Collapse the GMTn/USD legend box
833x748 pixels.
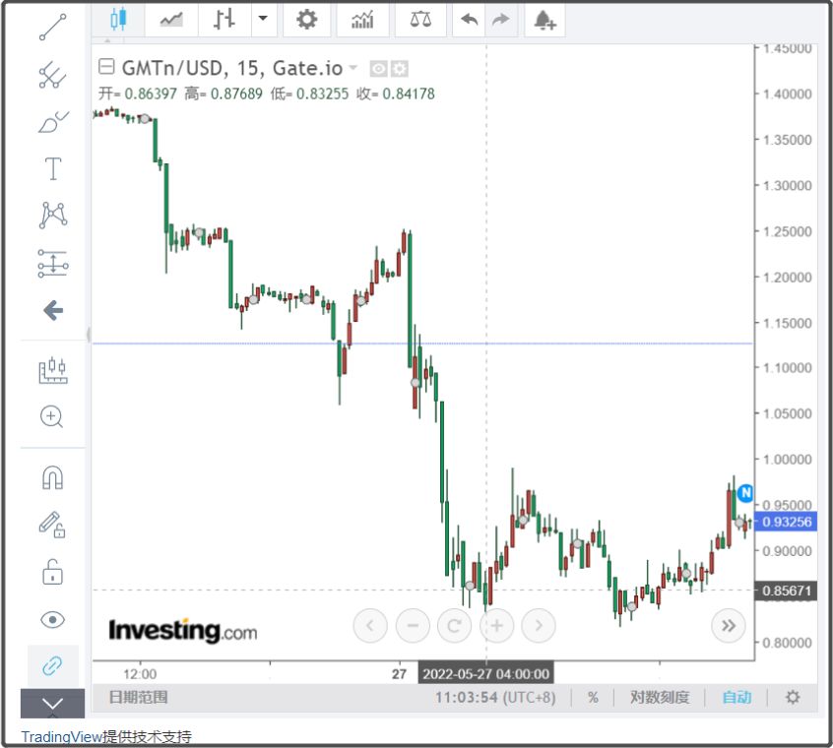[x=106, y=66]
